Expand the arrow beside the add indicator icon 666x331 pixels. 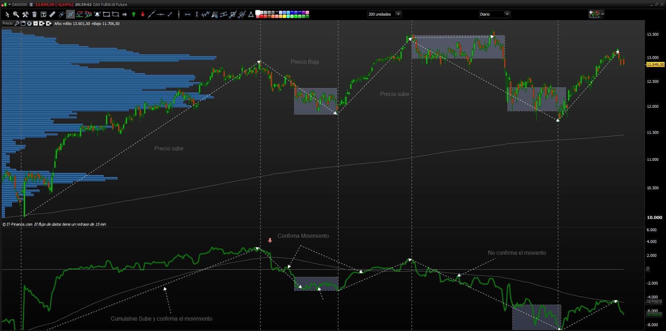point(603,14)
